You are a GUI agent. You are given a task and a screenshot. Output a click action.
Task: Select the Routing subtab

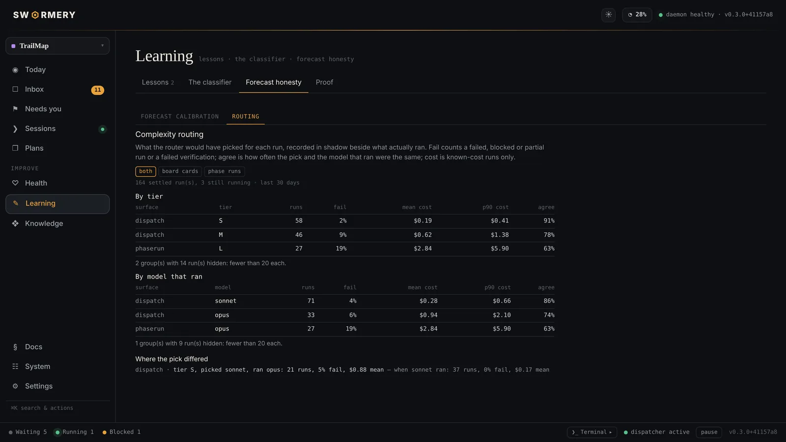(246, 116)
